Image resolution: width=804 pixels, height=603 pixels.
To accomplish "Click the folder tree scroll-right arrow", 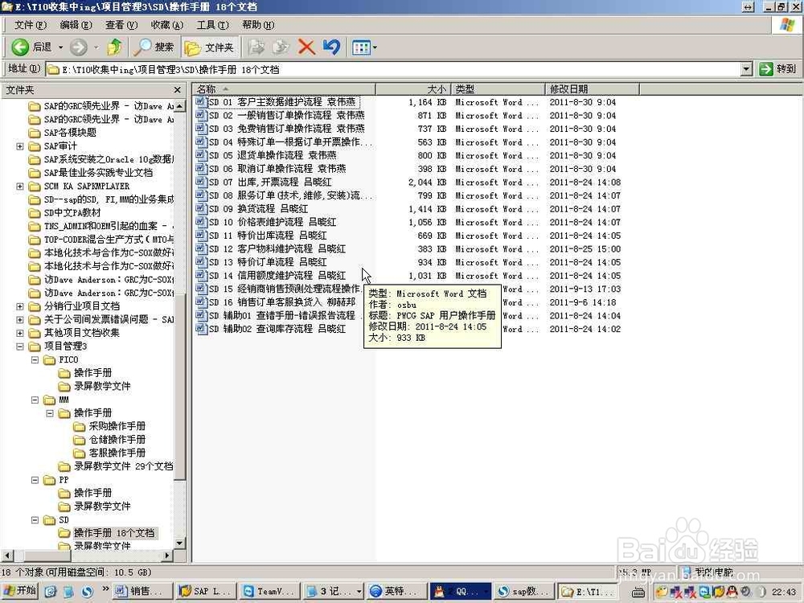I will (167, 556).
